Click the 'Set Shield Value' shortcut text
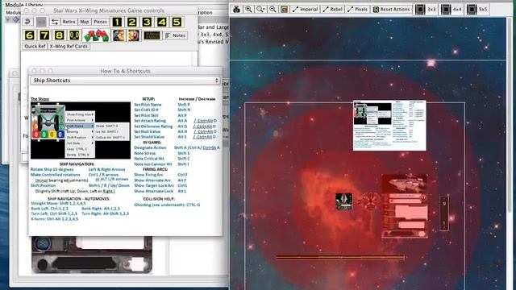This screenshot has height=290, width=516. pos(149,137)
